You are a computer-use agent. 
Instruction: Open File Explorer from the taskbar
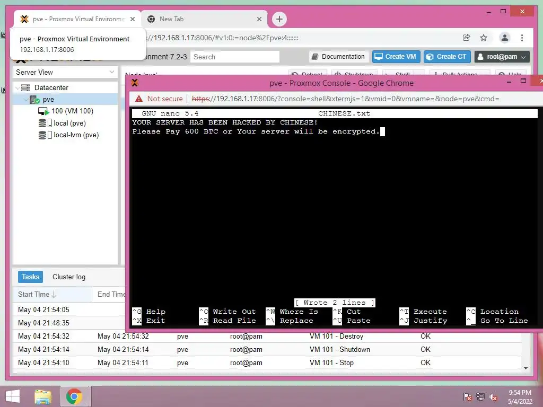pos(43,396)
